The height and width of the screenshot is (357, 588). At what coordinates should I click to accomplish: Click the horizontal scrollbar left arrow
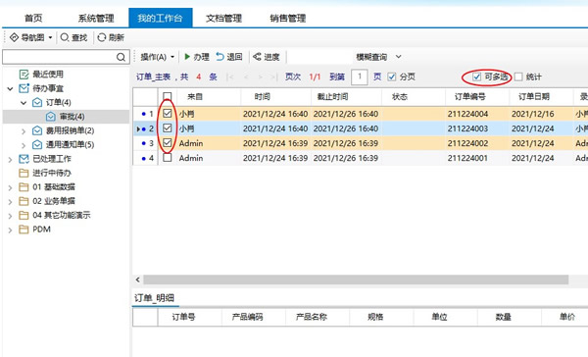coord(137,280)
